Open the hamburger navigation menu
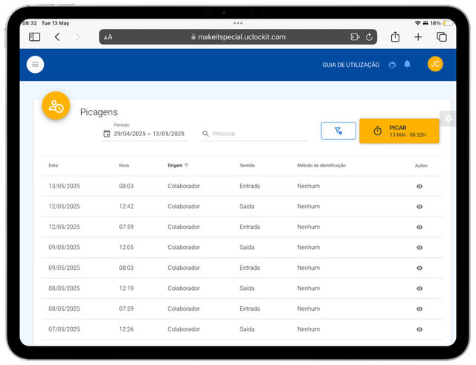 [35, 65]
